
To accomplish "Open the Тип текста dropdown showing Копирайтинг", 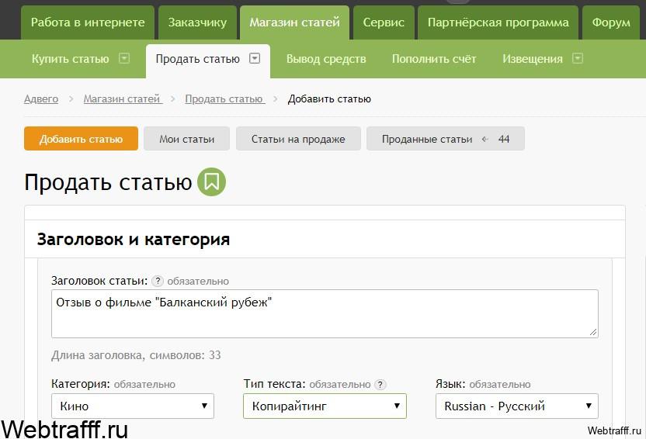I will click(x=325, y=406).
